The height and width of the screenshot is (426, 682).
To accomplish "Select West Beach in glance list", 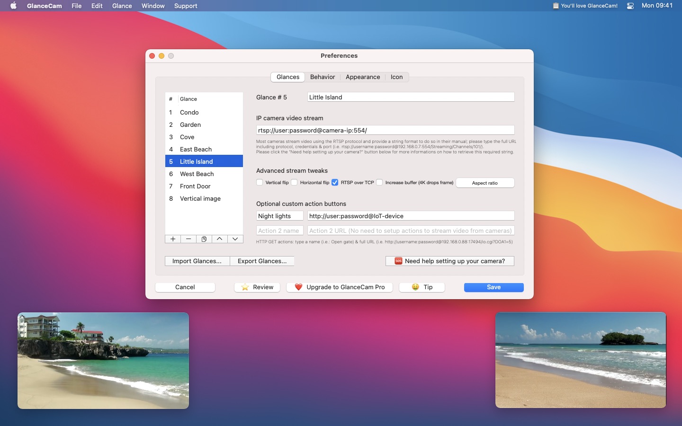I will click(x=204, y=174).
